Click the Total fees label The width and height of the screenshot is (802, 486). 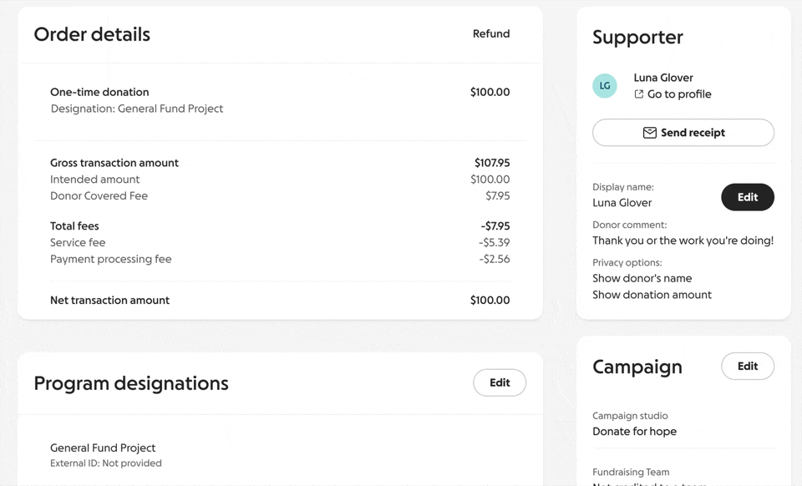74,225
